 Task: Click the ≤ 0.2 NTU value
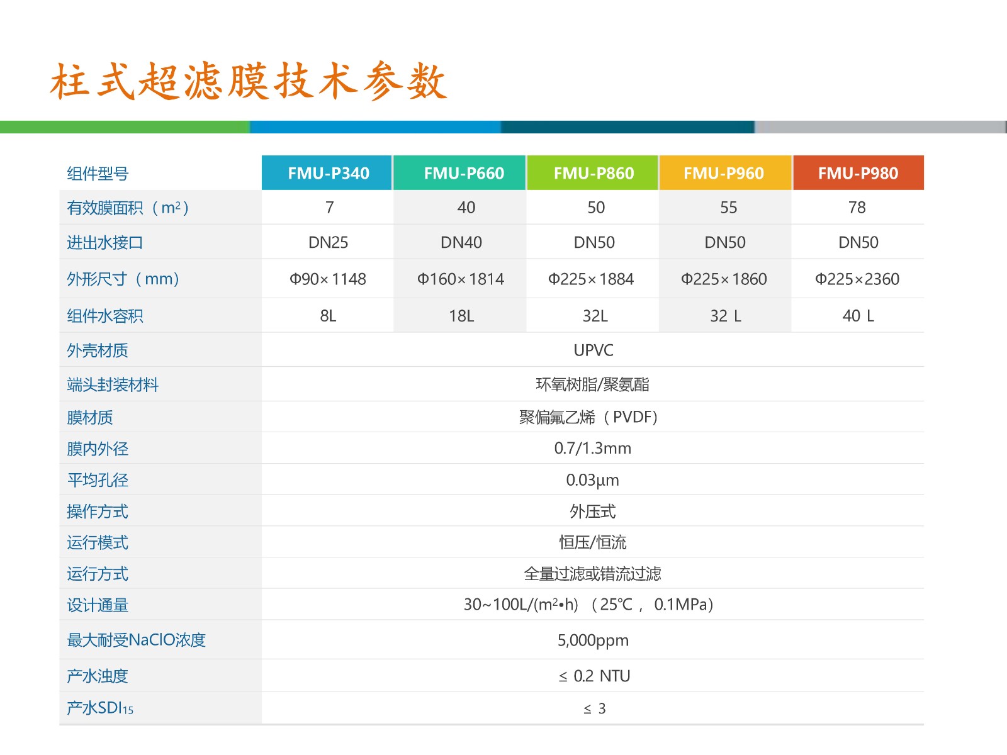(x=594, y=676)
